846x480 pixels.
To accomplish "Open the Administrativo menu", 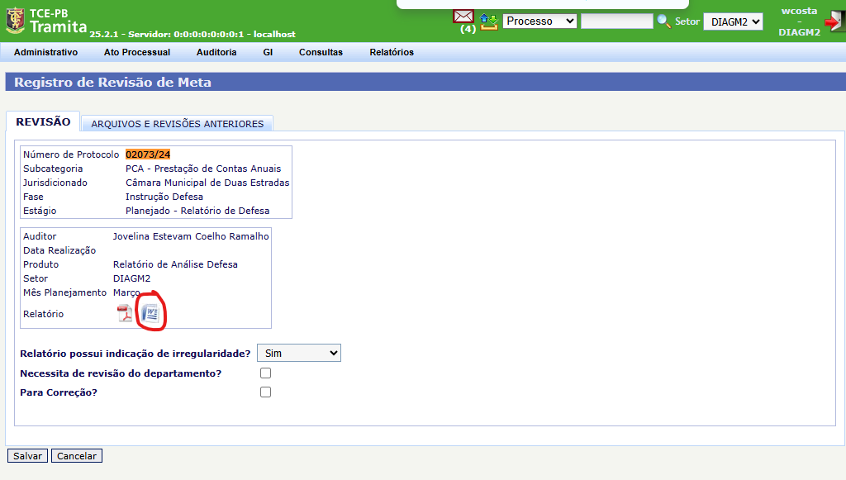I will pyautogui.click(x=46, y=52).
